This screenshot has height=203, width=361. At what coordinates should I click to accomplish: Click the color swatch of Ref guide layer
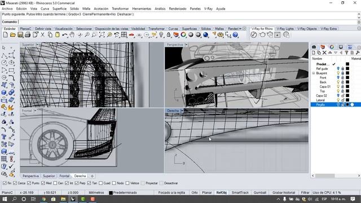coord(347,69)
